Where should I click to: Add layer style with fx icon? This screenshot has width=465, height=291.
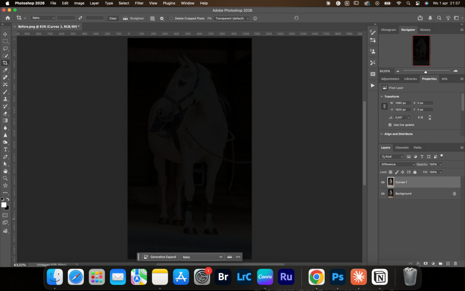[418, 263]
